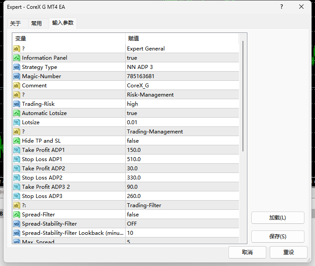Click the 保存(S) button
Screen dimensions: 315x266
(x=278, y=237)
